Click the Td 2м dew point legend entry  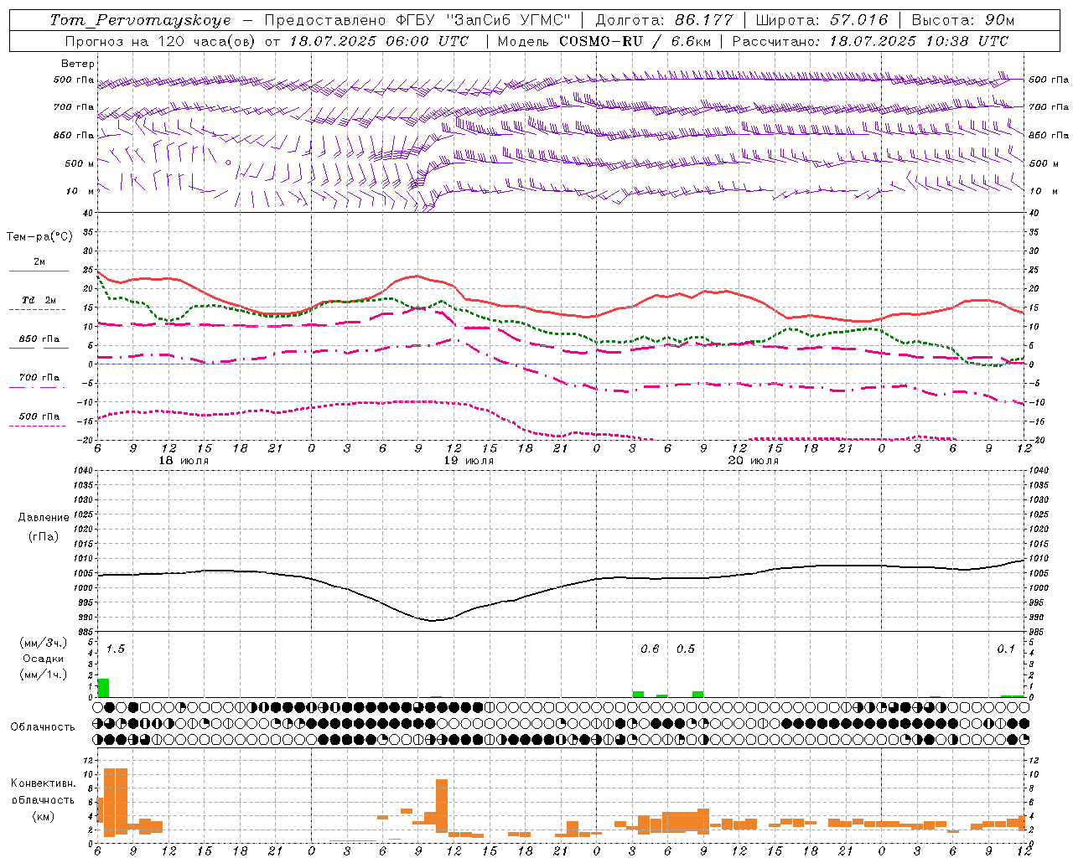[x=39, y=300]
